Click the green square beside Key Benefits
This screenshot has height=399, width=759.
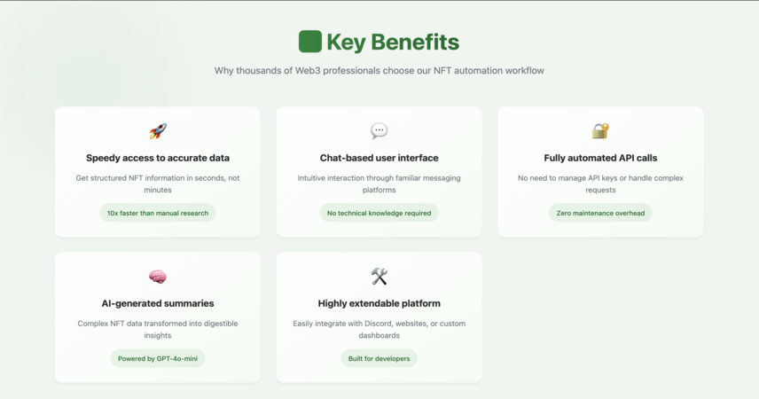click(310, 41)
